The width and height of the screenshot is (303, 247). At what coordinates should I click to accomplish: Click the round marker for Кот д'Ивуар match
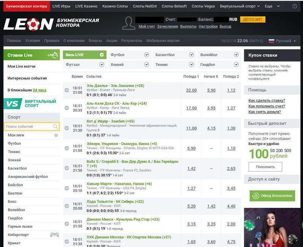(x=67, y=128)
